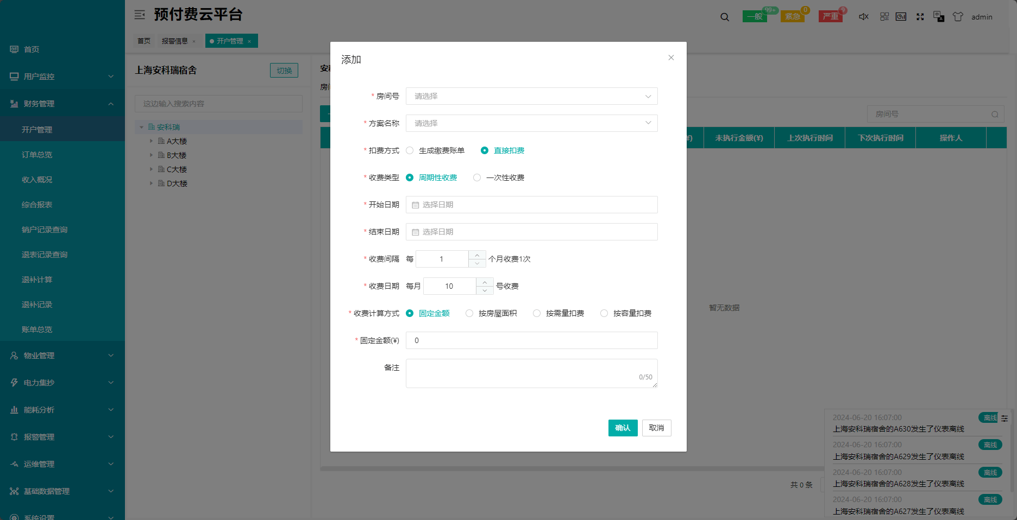Open the 严重 alarm badge
The height and width of the screenshot is (520, 1017).
point(831,16)
